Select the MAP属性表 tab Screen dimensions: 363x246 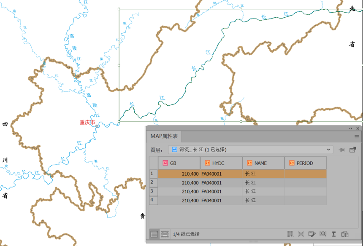pos(164,136)
